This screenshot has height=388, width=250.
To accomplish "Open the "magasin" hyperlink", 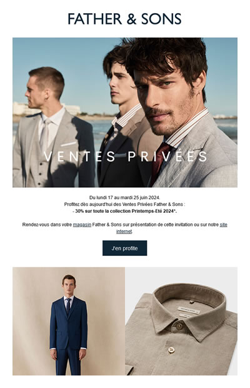I will point(82,225).
